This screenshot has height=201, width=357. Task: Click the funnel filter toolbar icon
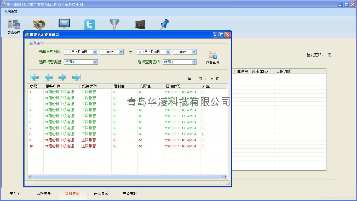click(114, 24)
